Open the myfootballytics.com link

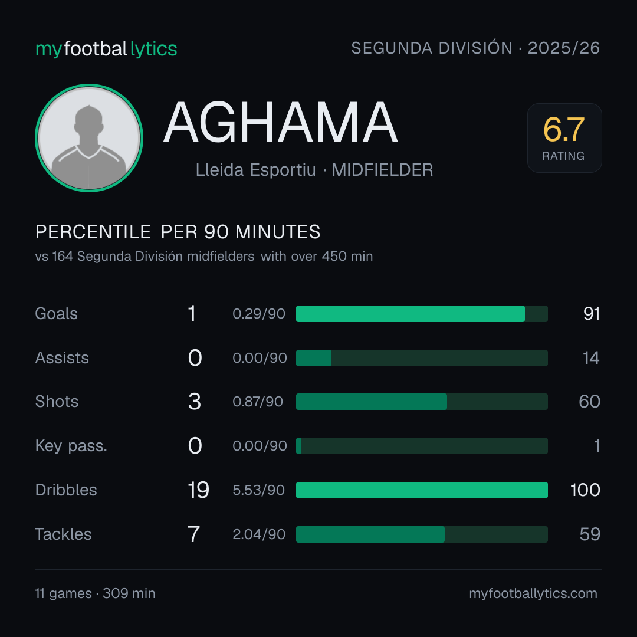[x=533, y=593]
